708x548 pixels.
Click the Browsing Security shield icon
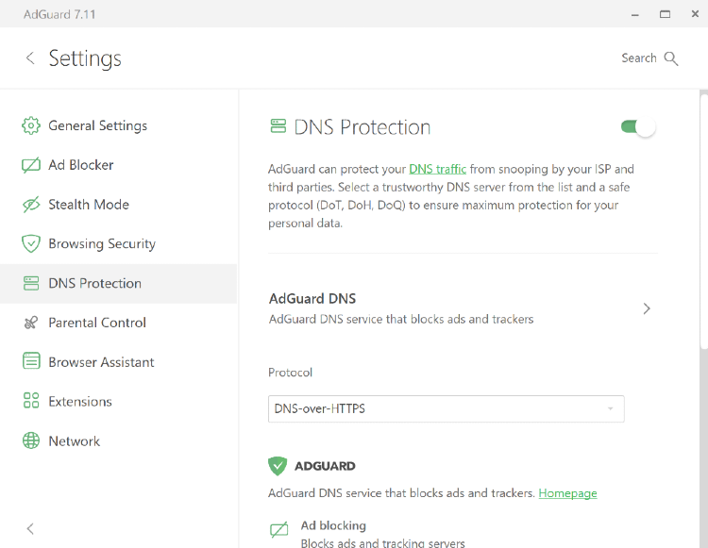(x=31, y=243)
